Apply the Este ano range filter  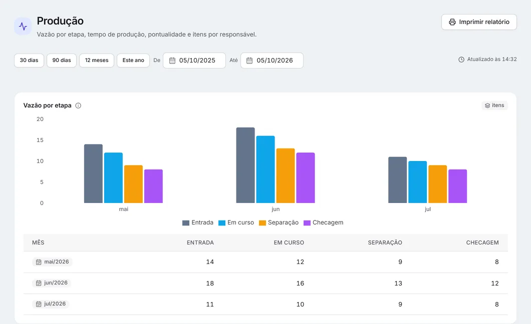point(133,60)
